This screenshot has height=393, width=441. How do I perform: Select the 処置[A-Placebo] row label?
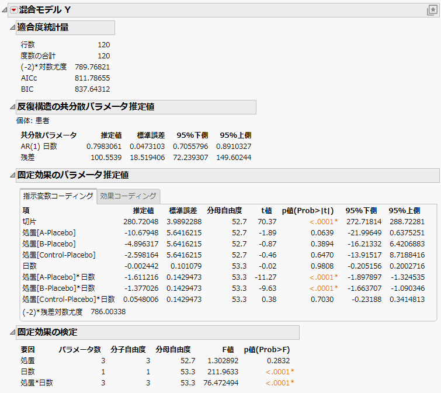pos(49,233)
